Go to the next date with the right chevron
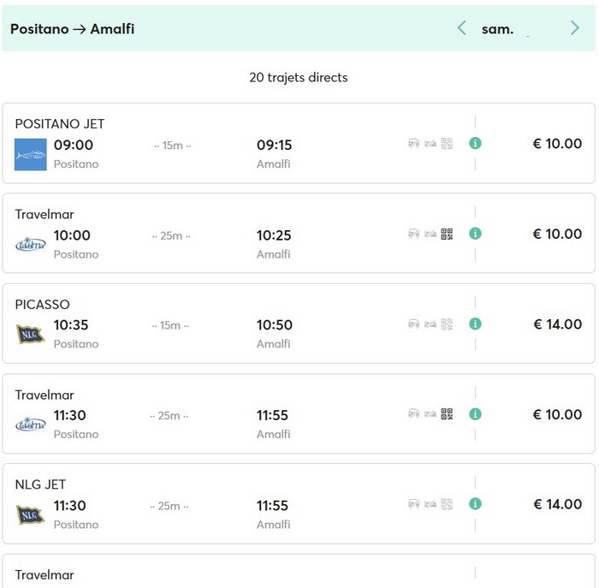This screenshot has width=599, height=588. pyautogui.click(x=574, y=28)
